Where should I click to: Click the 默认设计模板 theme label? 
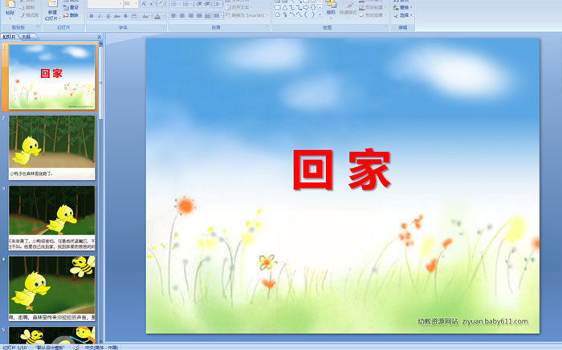(x=50, y=348)
